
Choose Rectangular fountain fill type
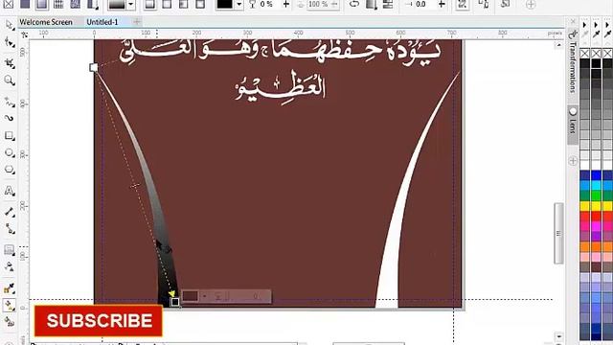[x=200, y=4]
